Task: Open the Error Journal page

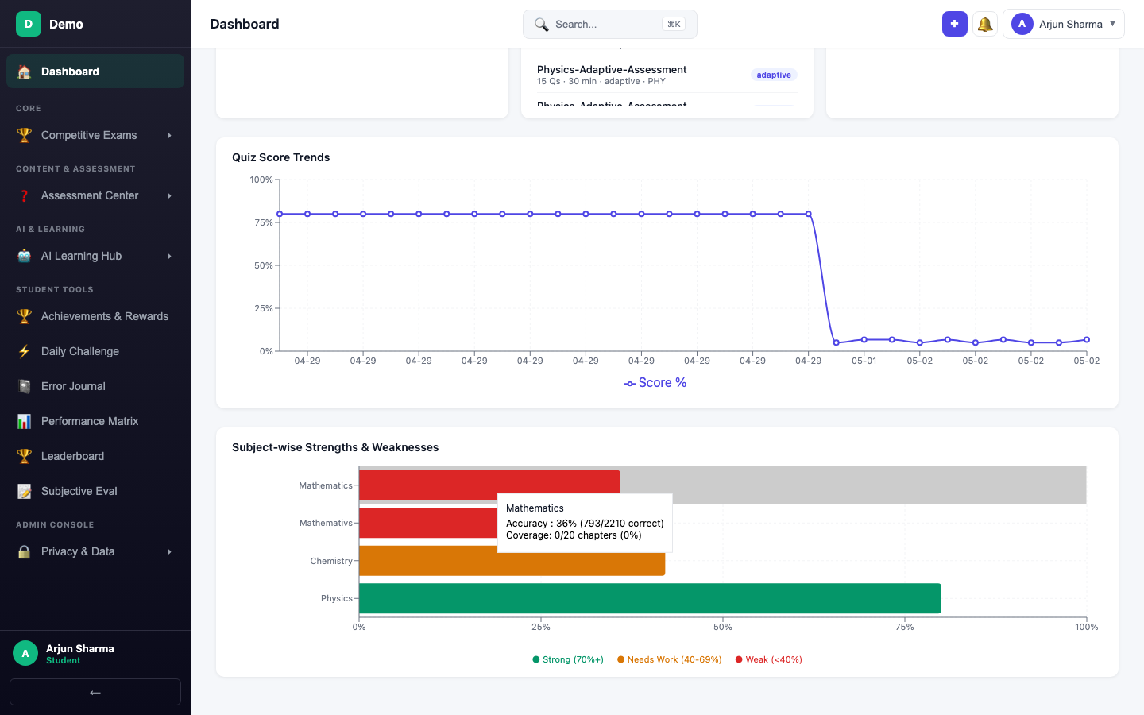Action: coord(95,386)
